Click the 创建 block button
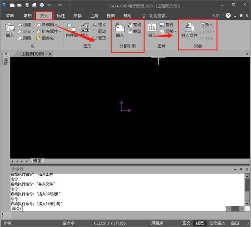This screenshot has height=227, width=251. point(25,25)
